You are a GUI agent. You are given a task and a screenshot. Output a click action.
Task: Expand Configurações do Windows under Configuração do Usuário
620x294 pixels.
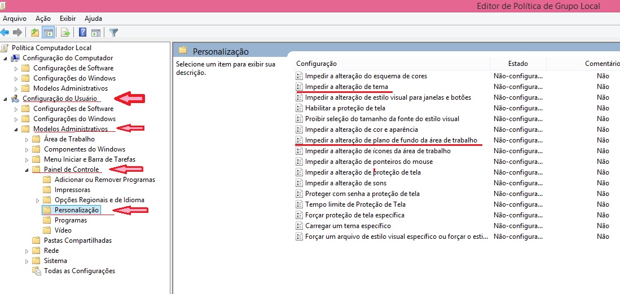click(16, 119)
